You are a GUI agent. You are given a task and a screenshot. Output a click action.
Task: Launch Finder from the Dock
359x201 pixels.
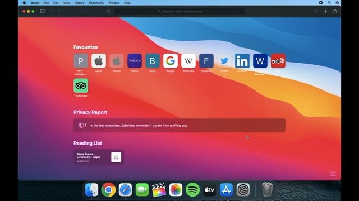pos(91,190)
